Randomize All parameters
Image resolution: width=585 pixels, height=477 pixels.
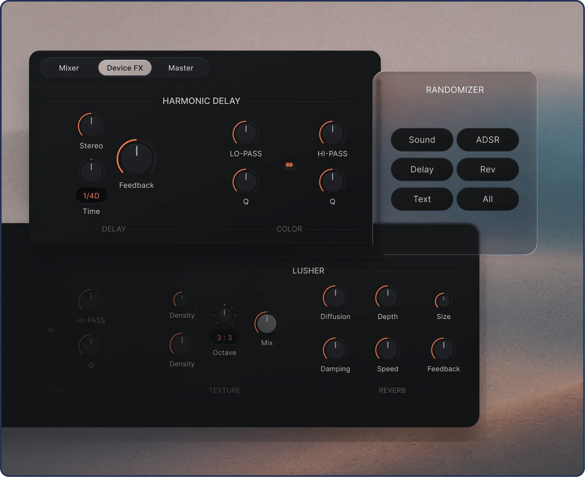[487, 199]
